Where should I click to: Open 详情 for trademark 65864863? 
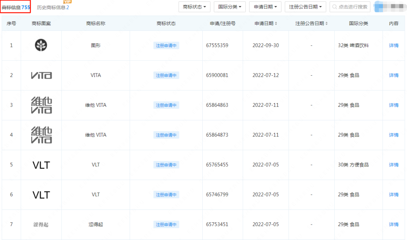pyautogui.click(x=394, y=105)
